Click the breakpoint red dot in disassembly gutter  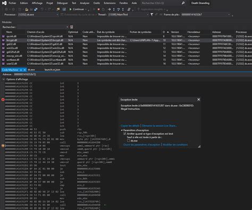tap(3, 99)
